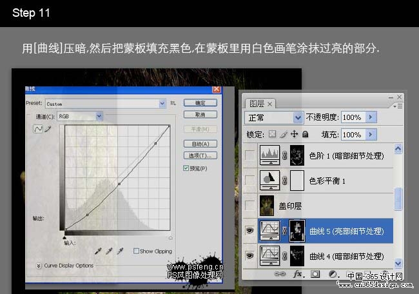The image size is (419, 294).
Task: Select the 图层 Layers tab
Action: [x=257, y=103]
